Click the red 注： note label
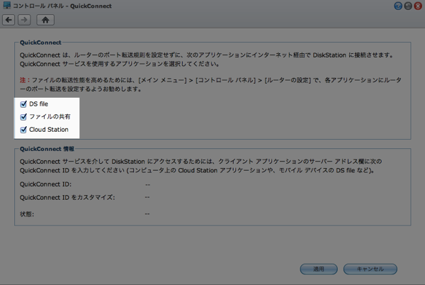Viewport: 425px width, 285px height. point(25,80)
